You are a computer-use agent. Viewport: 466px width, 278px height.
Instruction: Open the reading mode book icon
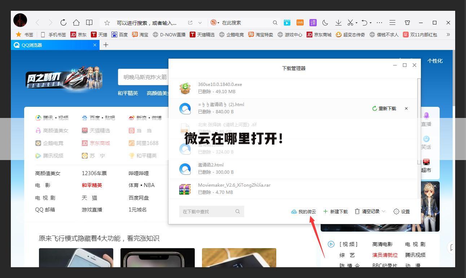[89, 23]
